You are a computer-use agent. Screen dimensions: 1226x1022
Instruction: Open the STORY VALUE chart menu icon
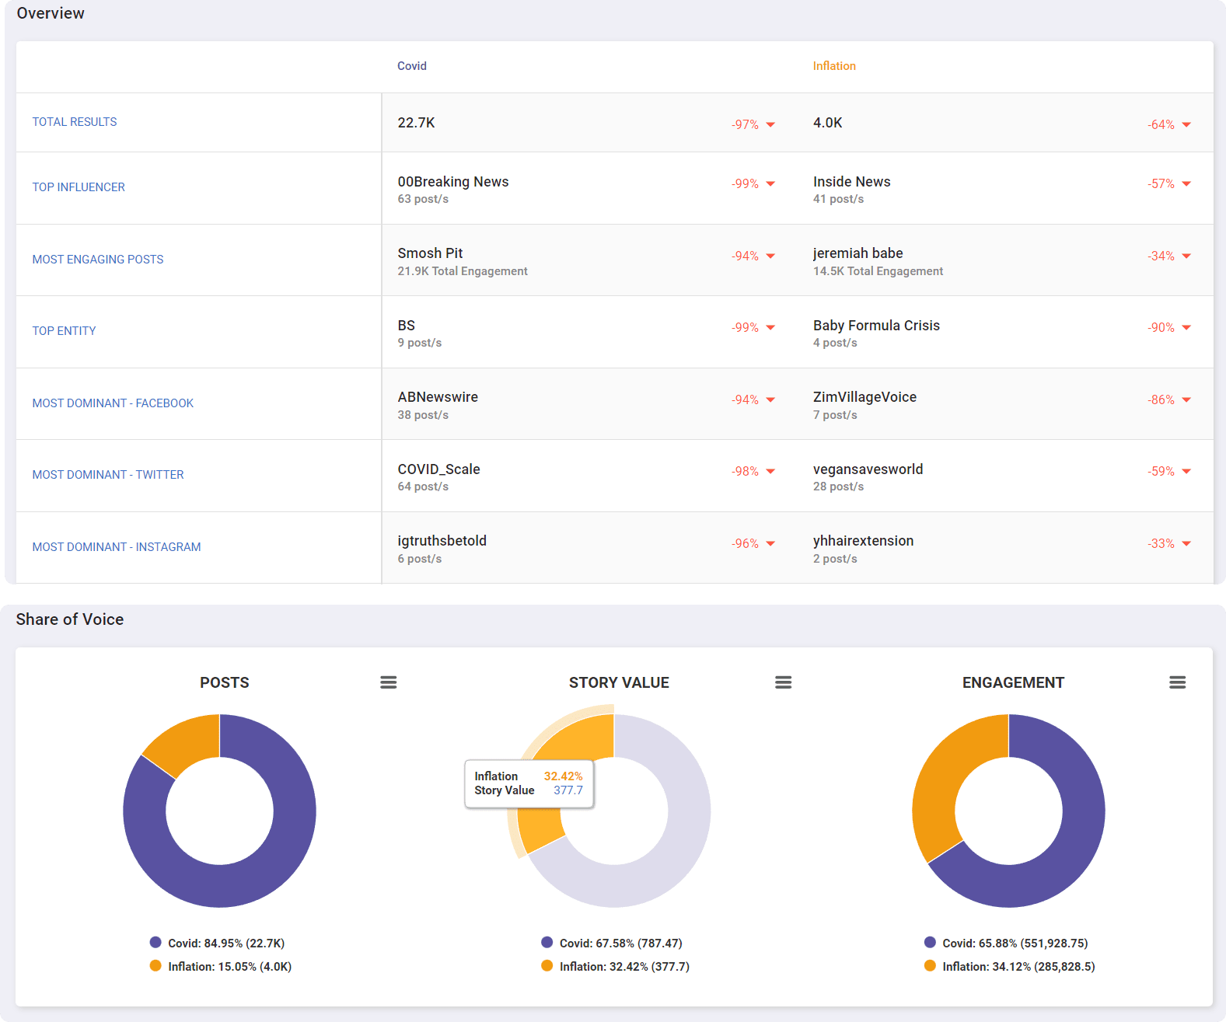pyautogui.click(x=783, y=682)
